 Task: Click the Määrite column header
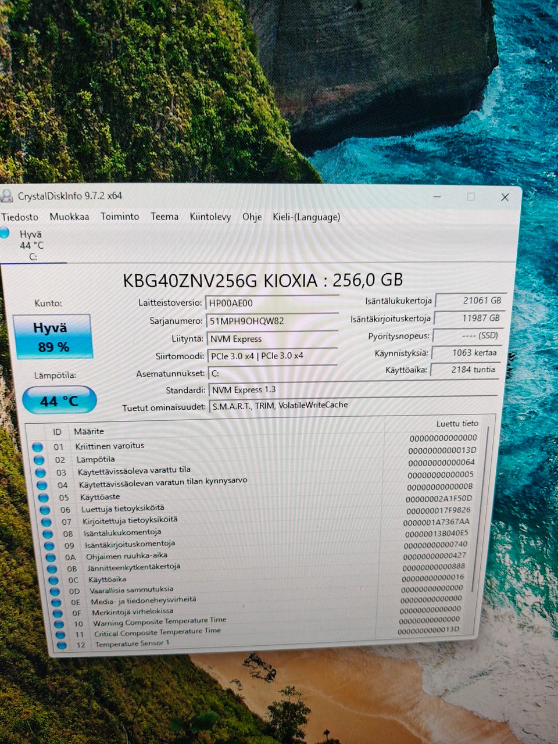tap(89, 431)
